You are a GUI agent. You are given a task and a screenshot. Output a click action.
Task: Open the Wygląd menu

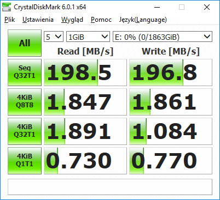pyautogui.click(x=72, y=20)
